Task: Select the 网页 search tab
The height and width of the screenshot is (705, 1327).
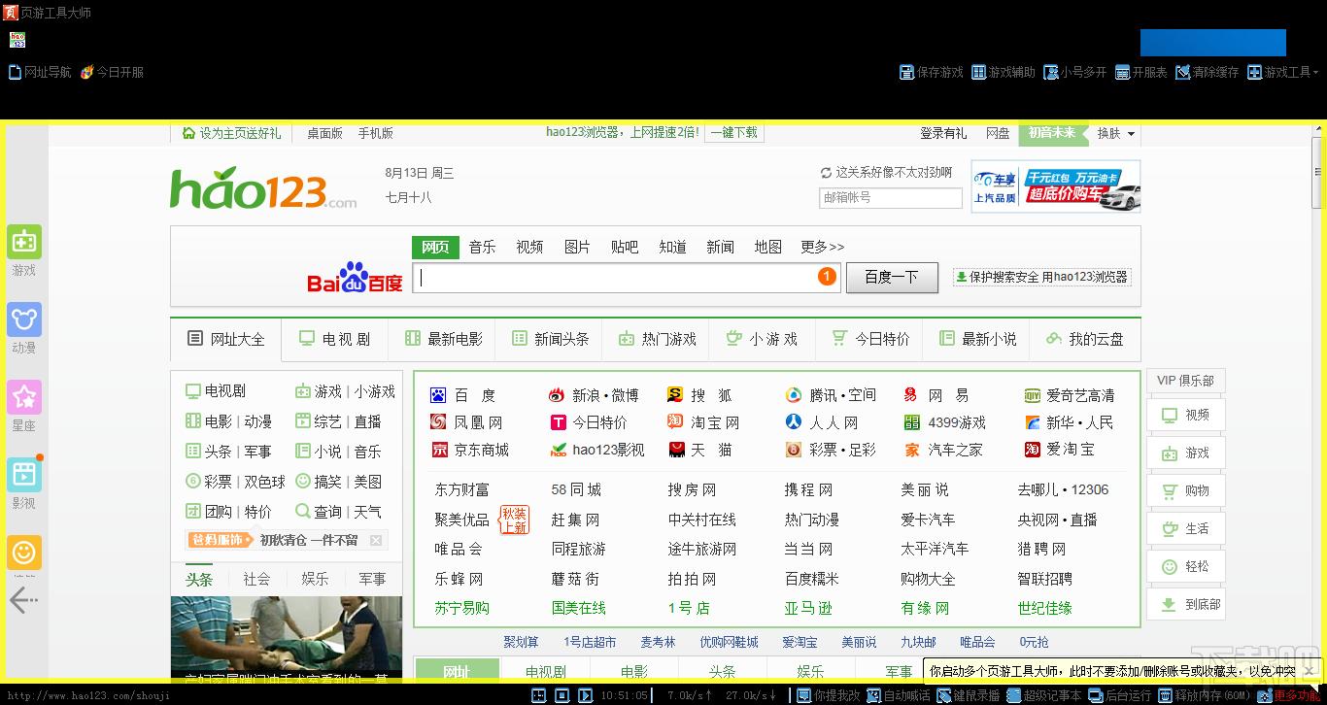Action: pos(435,247)
